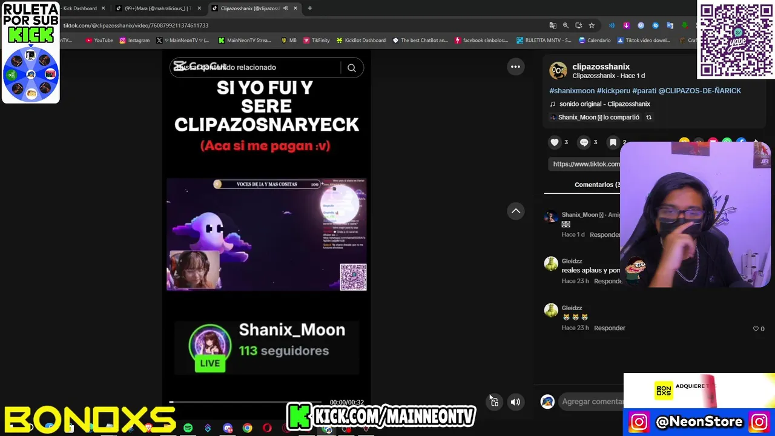775x436 pixels.
Task: Click Responder under Gleidzz's emoji comment
Action: coord(609,328)
